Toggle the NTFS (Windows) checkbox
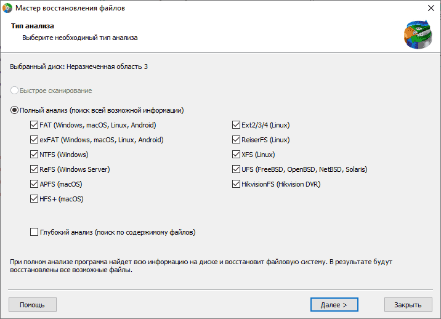Image resolution: width=441 pixels, height=319 pixels. pyautogui.click(x=34, y=155)
